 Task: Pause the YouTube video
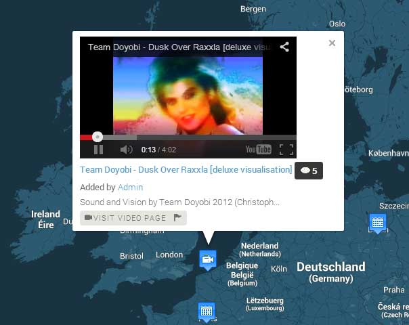point(98,150)
